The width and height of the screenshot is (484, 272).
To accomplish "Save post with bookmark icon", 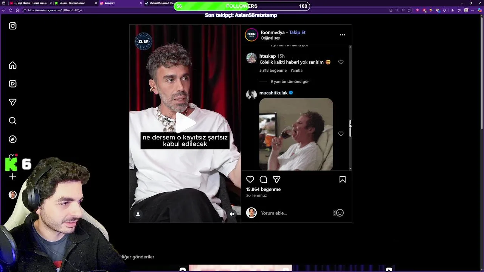I will 343,179.
